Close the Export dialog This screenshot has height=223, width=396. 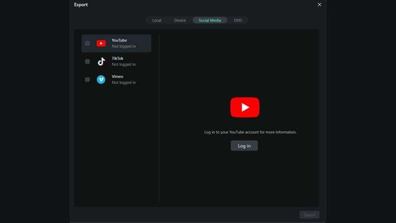pos(319,4)
